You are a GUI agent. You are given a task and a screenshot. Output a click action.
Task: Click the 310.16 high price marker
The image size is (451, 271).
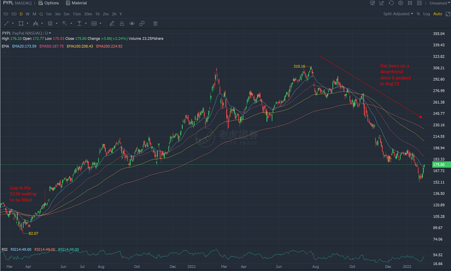(x=299, y=66)
